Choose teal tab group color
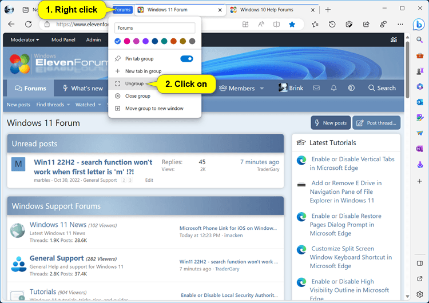This screenshot has height=303, width=429. coord(164,41)
